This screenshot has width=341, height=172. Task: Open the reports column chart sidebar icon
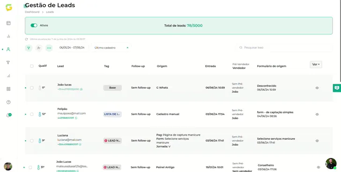point(8,76)
